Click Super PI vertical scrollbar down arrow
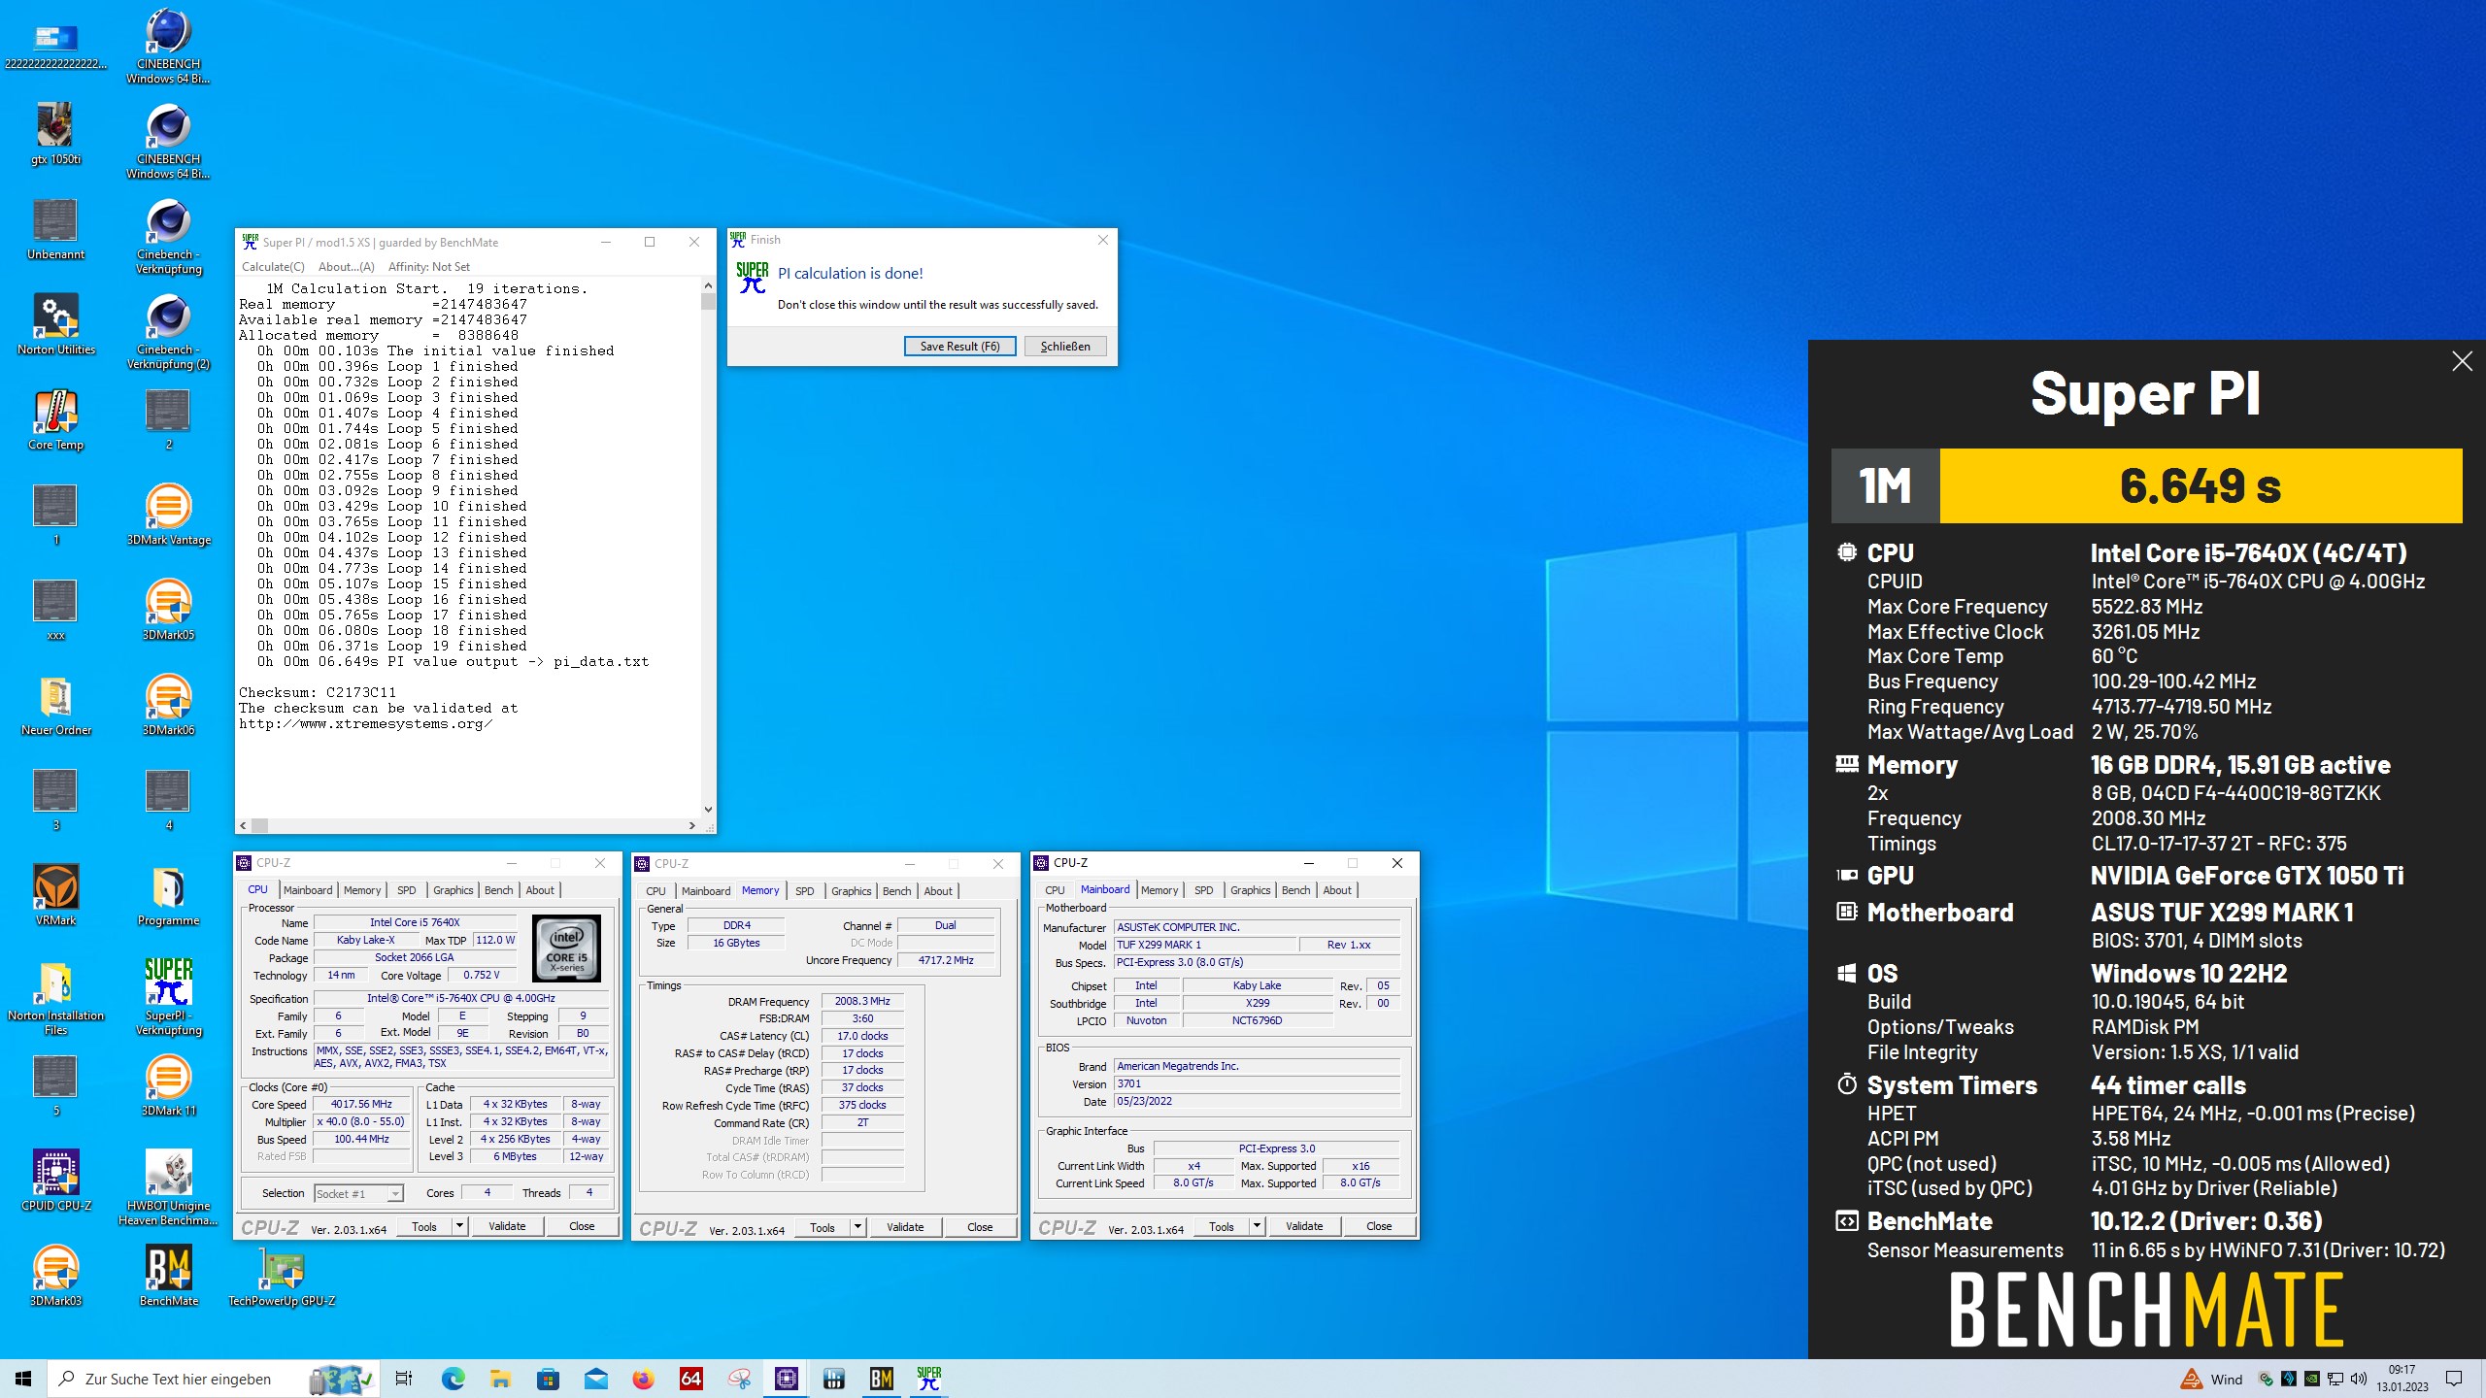 pyautogui.click(x=708, y=809)
